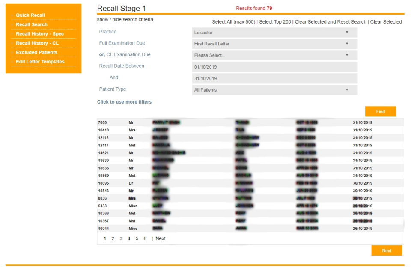Open Quick Recall in the sidebar
411x277 pixels.
point(30,15)
